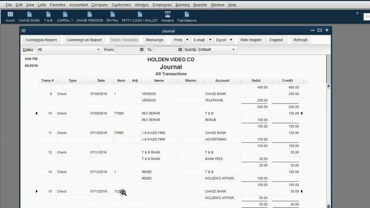The height and width of the screenshot is (208, 370).
Task: Click Credit column header
Action: (287, 81)
